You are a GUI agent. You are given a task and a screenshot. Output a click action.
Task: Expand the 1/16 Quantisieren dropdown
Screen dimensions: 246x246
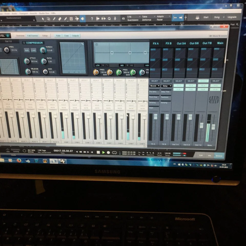(x=134, y=17)
